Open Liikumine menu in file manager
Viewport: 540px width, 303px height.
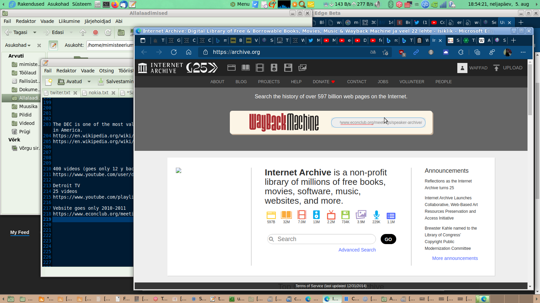(x=69, y=21)
